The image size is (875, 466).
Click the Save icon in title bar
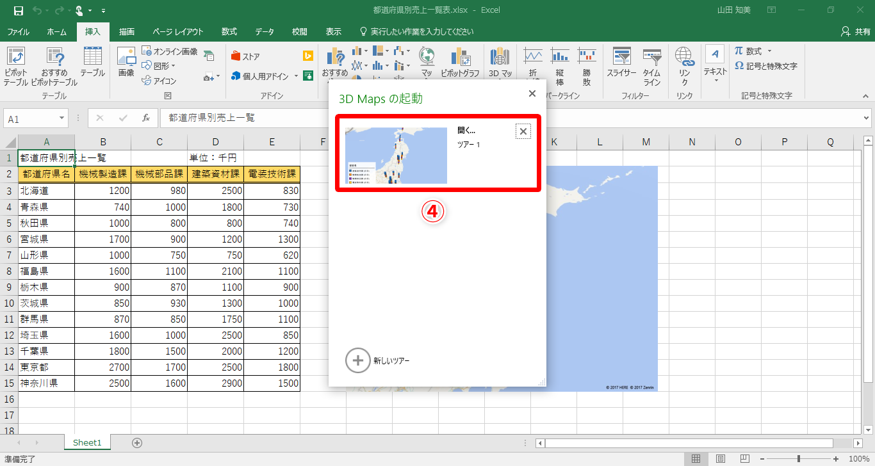(x=18, y=10)
